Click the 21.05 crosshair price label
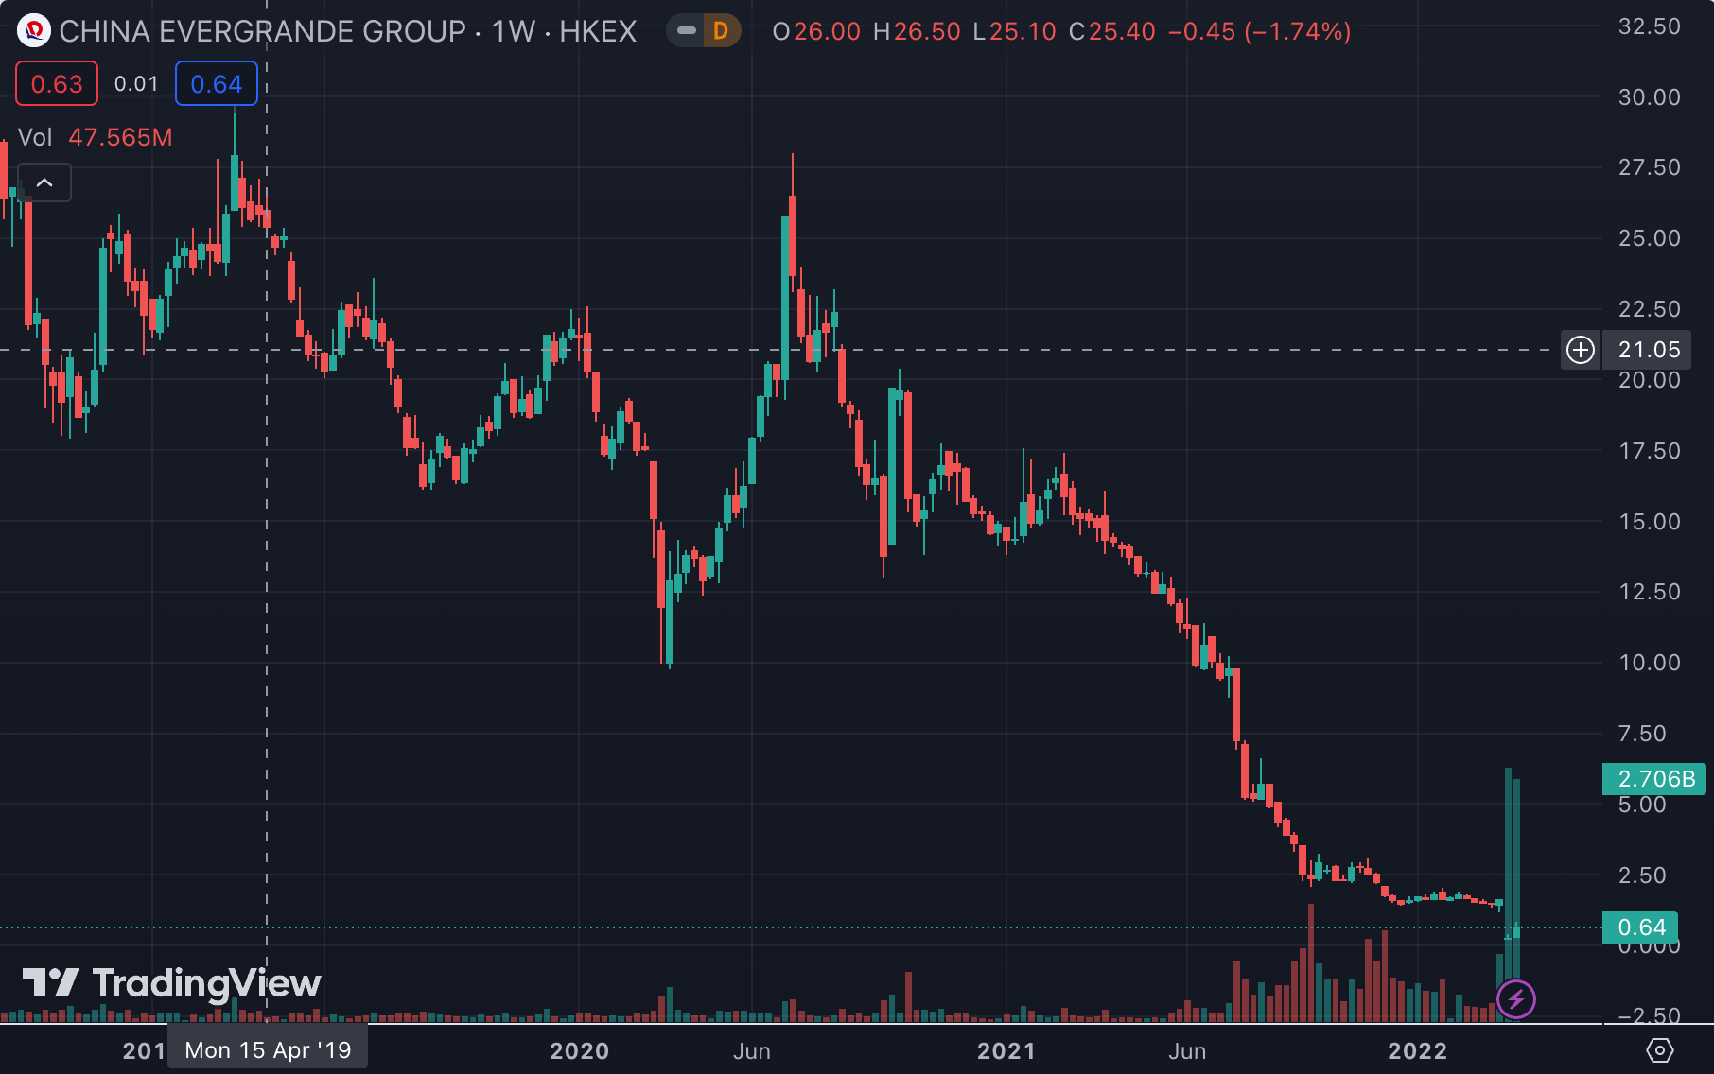Viewport: 1714px width, 1074px height. (x=1650, y=350)
